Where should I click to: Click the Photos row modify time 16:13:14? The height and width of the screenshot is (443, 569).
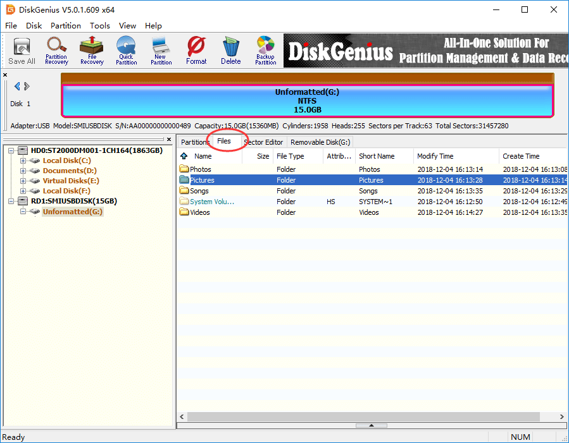[x=450, y=169]
